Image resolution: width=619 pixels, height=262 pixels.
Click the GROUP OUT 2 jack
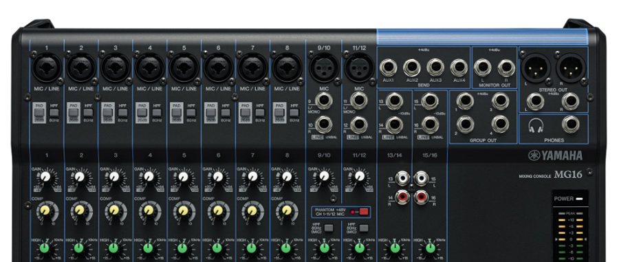coord(465,124)
